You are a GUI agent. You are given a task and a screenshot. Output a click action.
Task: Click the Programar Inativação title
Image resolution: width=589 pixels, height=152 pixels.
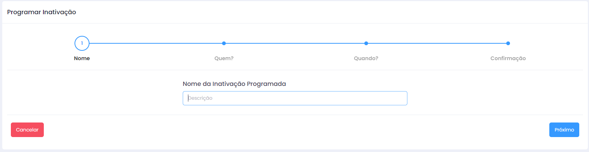[x=42, y=12]
